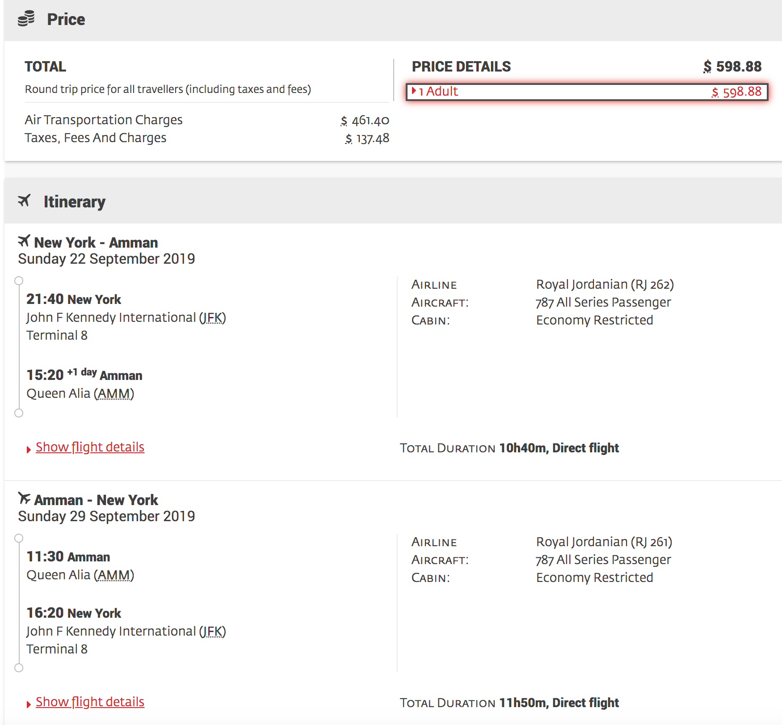Image resolution: width=782 pixels, height=725 pixels.
Task: Click red arrow beside second Show flight details
Action: 29,704
